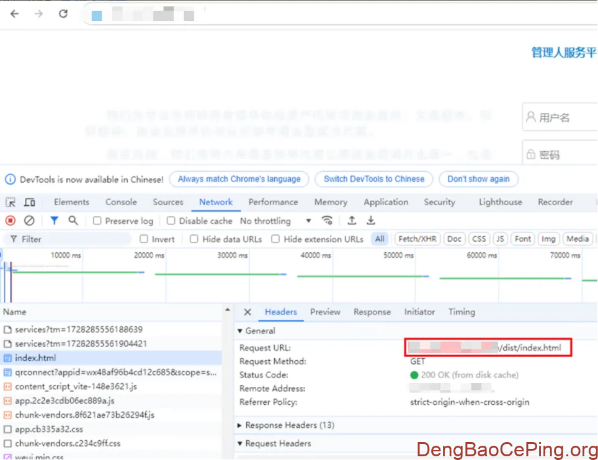
Task: Click the export HAR download icon
Action: [x=371, y=221]
